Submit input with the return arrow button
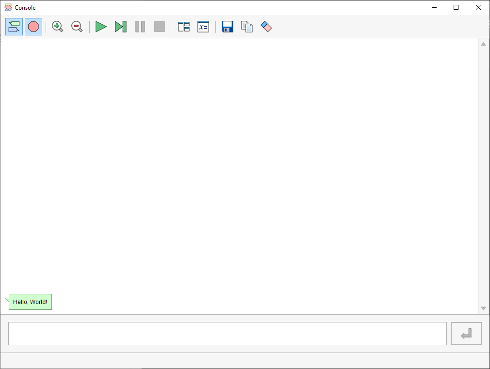 [466, 334]
